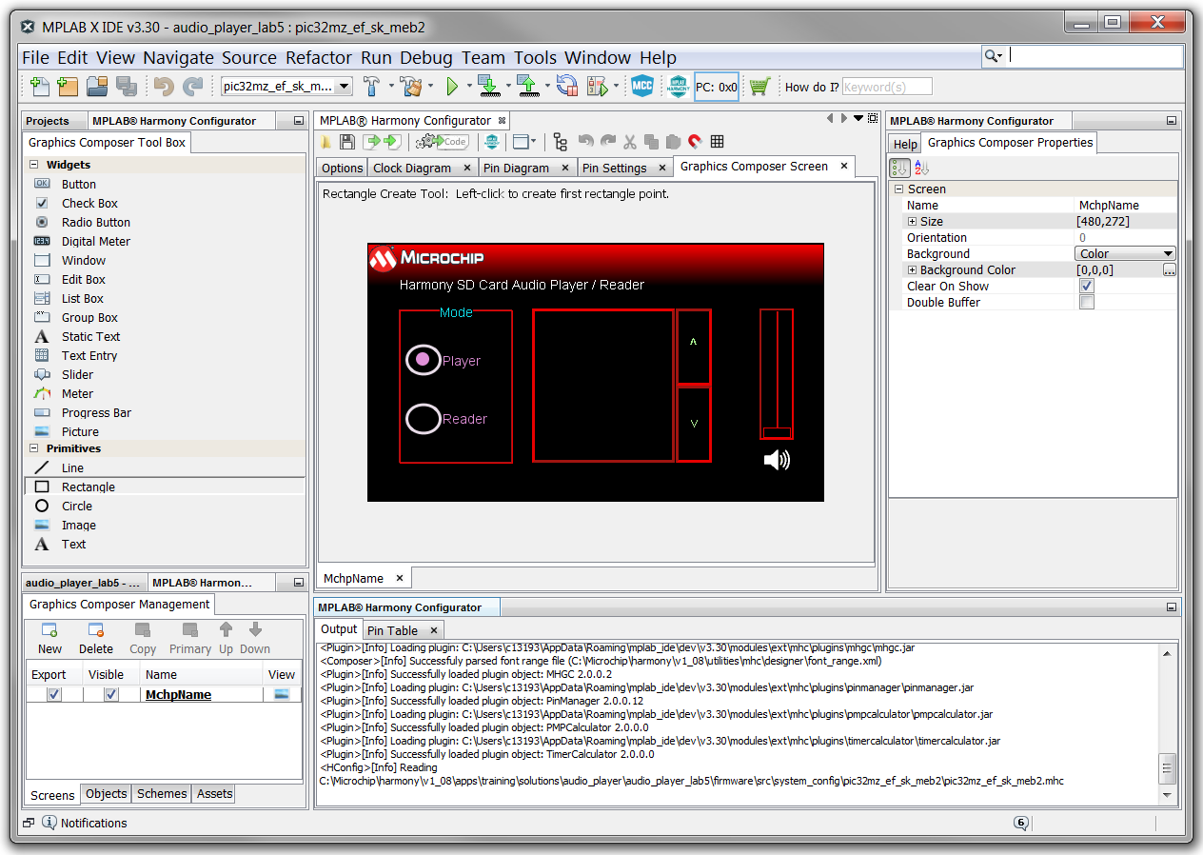
Task: Run the project with green play icon
Action: point(452,87)
